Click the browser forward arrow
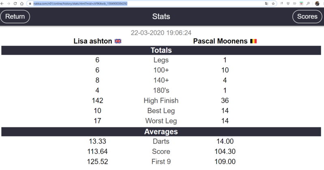 pos(9,3)
